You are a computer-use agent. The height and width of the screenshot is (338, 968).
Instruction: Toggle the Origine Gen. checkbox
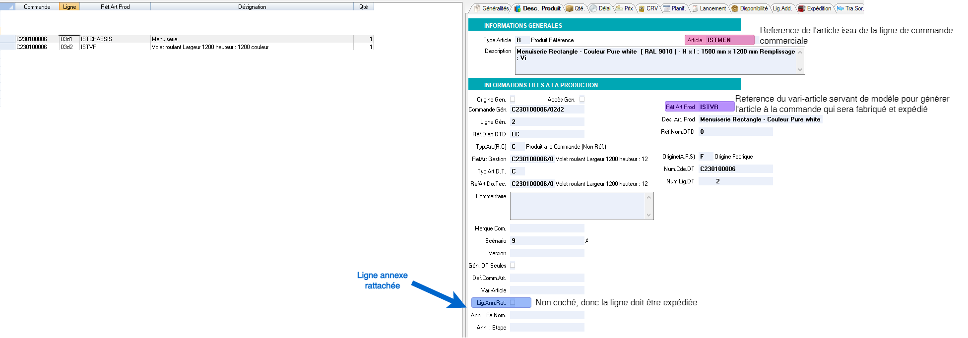(x=513, y=99)
